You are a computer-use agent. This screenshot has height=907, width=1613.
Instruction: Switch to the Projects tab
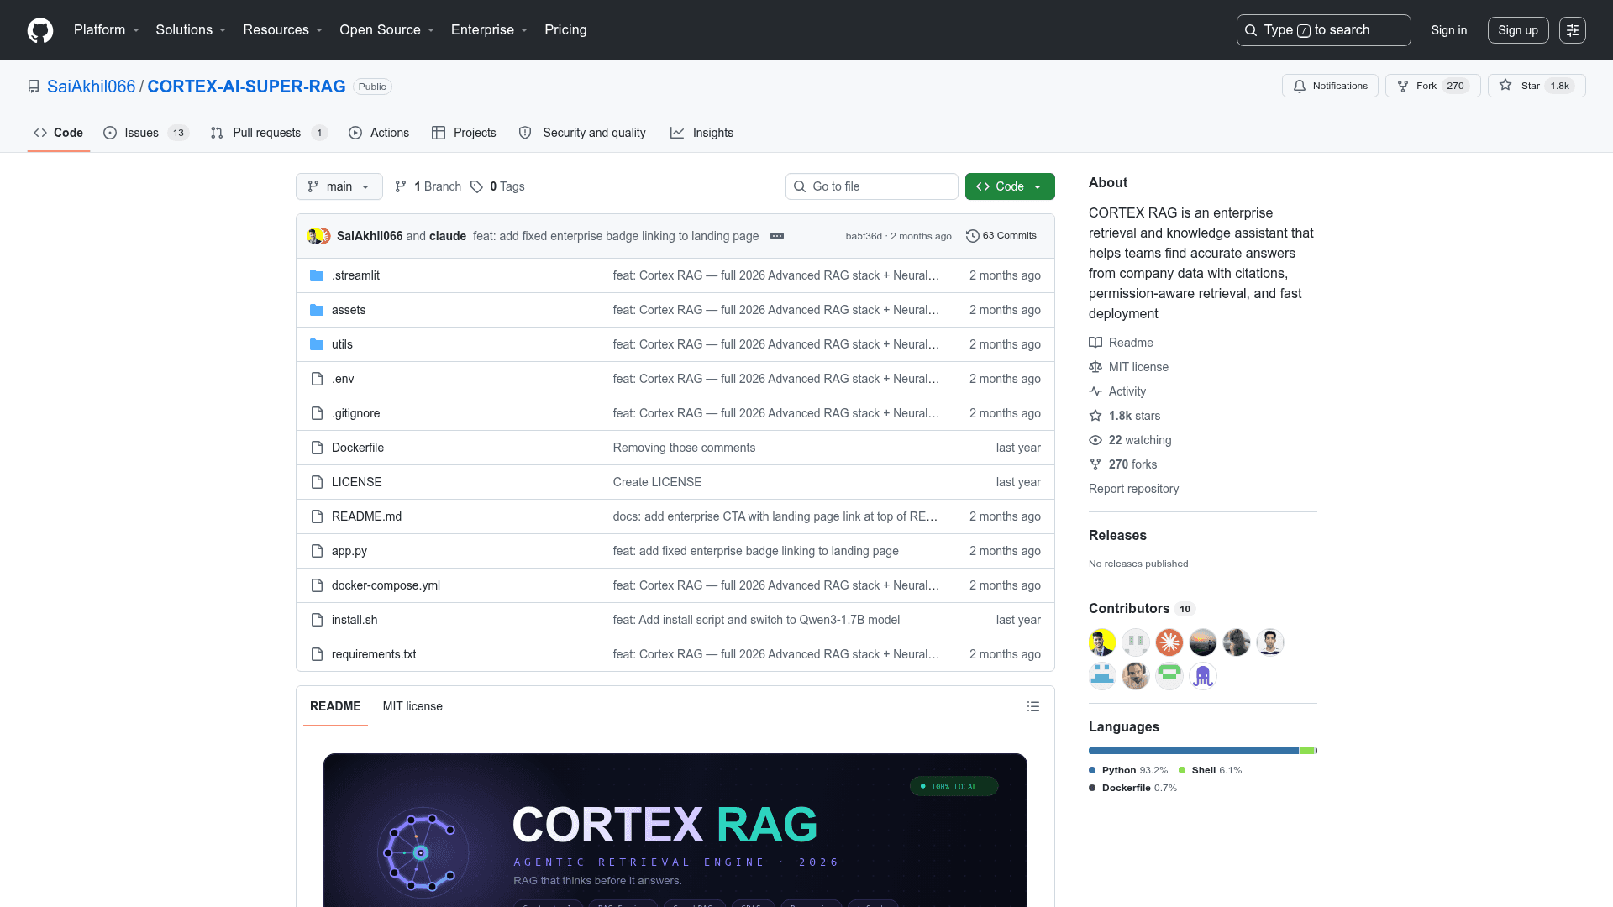coord(464,133)
